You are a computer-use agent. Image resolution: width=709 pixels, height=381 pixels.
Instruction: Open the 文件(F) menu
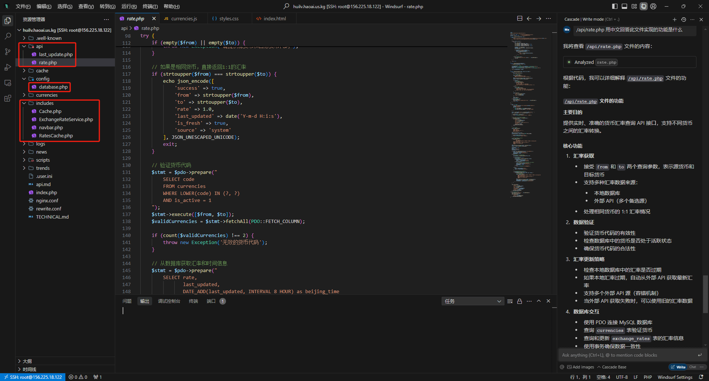click(23, 6)
